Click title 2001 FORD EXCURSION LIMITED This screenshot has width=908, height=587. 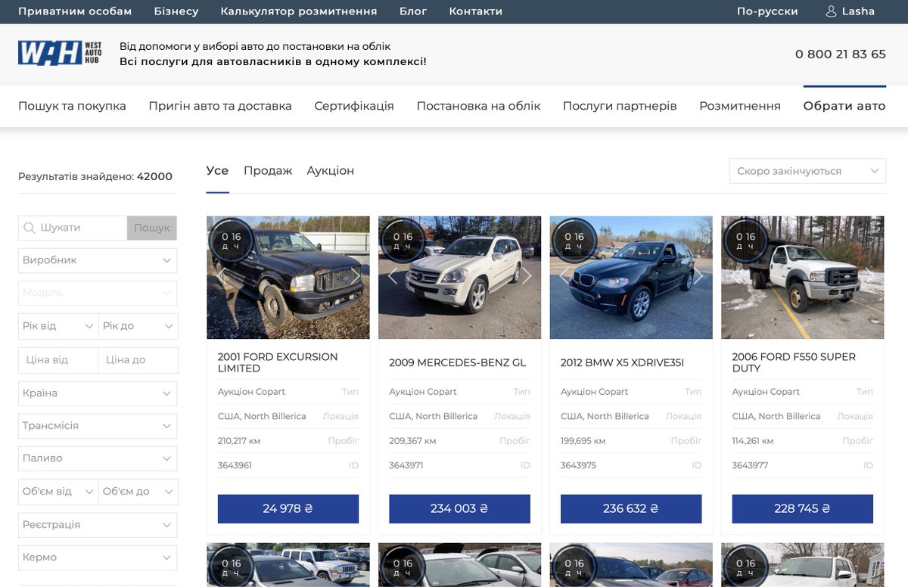pos(278,362)
